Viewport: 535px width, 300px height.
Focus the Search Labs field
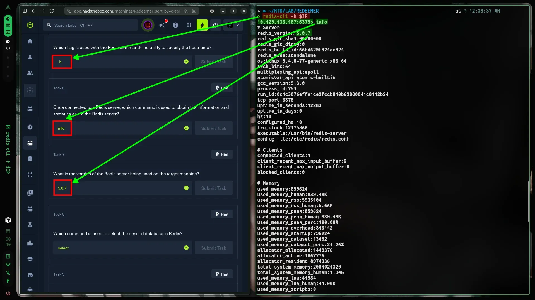tap(90, 25)
